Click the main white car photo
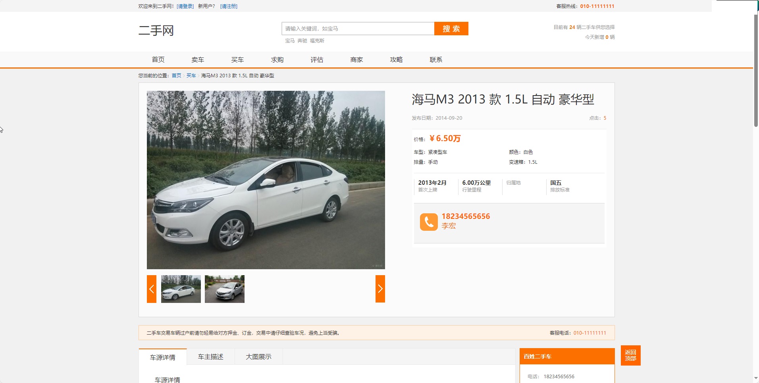This screenshot has height=383, width=759. tap(266, 180)
